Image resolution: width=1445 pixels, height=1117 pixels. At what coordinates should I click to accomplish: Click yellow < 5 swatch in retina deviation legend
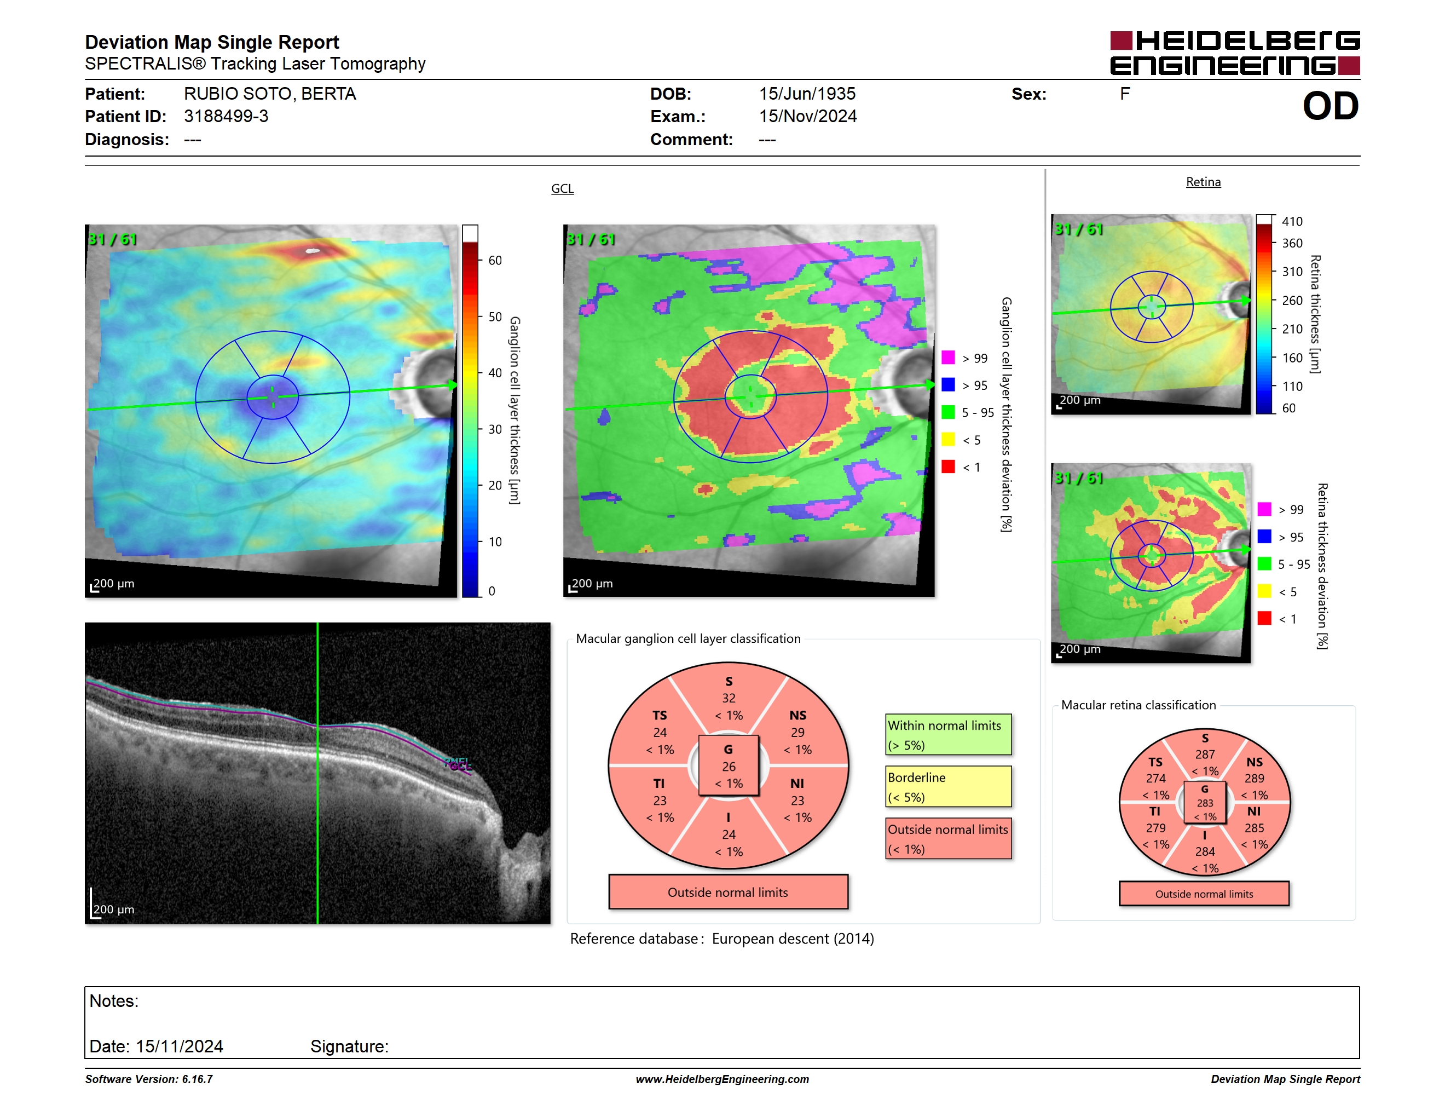pyautogui.click(x=1264, y=591)
